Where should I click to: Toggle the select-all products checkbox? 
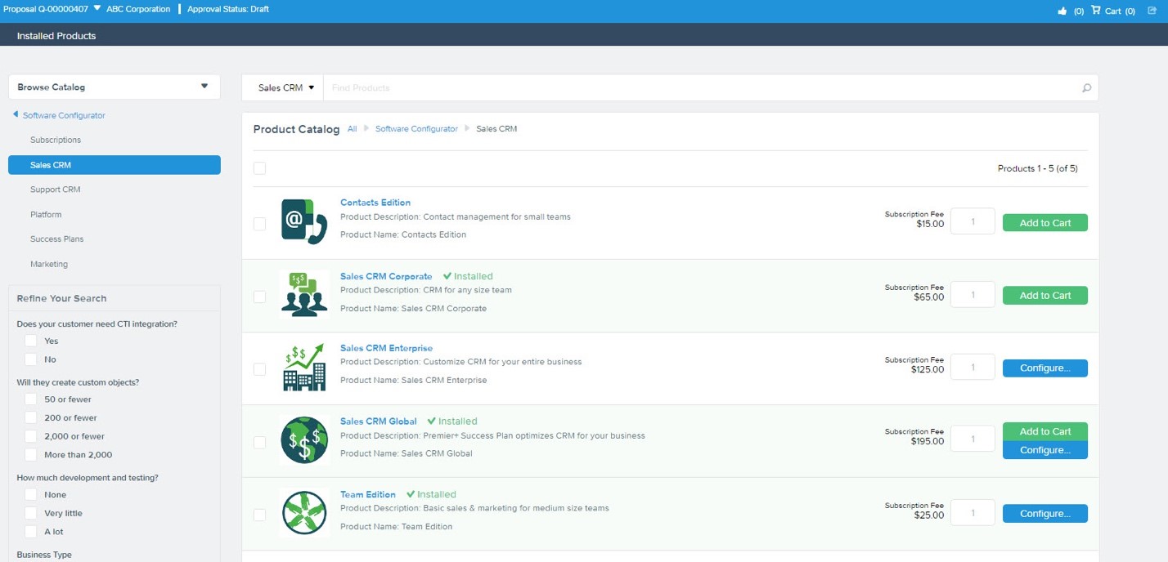(259, 168)
